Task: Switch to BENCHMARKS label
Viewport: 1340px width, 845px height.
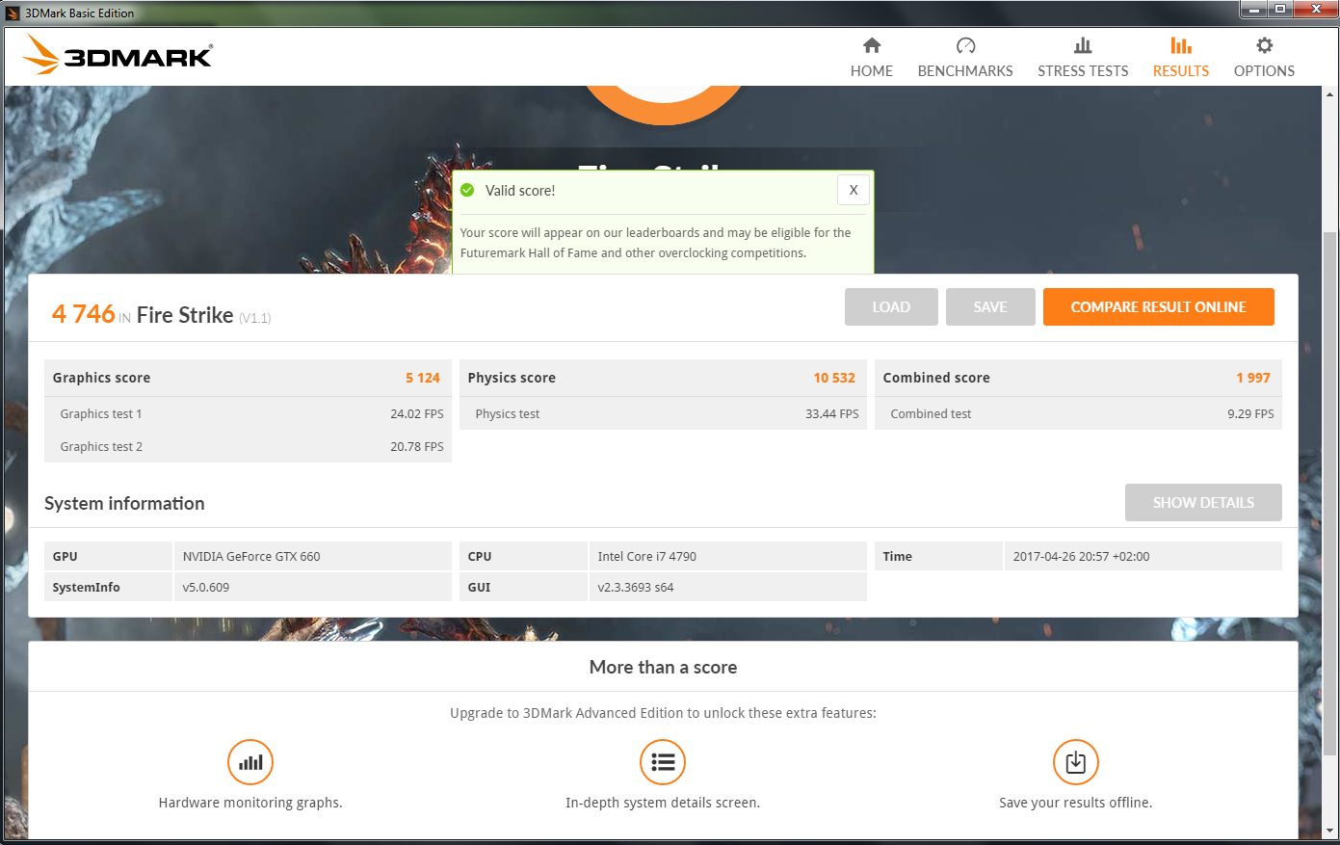Action: [965, 71]
